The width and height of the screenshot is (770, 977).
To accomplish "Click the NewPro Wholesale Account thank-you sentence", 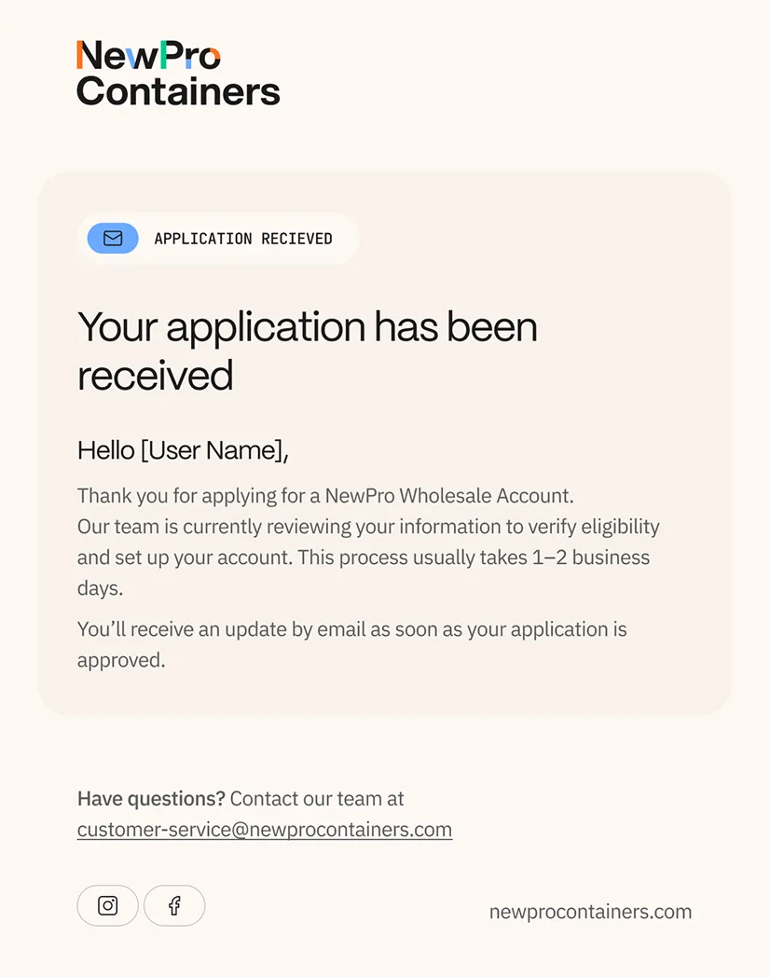I will [x=325, y=496].
